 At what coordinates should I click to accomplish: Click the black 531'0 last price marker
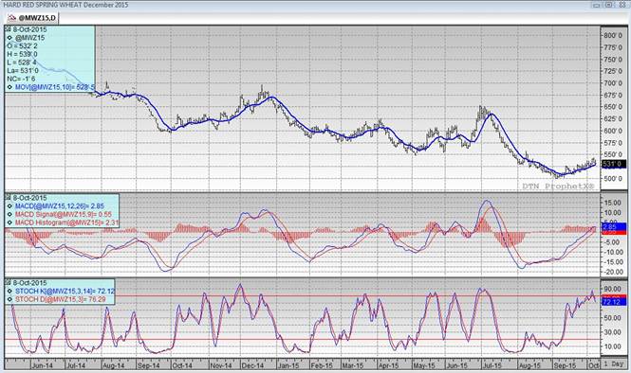point(613,164)
